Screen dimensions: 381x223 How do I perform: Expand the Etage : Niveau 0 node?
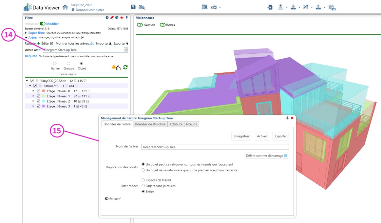(x=33, y=91)
